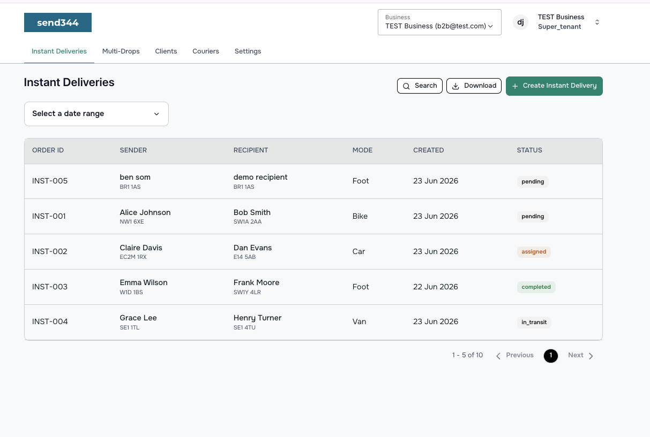This screenshot has width=650, height=437.
Task: Click the download arrow icon
Action: pyautogui.click(x=456, y=86)
